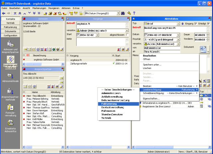213x154 pixels.
Task: Click the horizontal scrollbar under Bezeichnung list
Action: pos(43,64)
